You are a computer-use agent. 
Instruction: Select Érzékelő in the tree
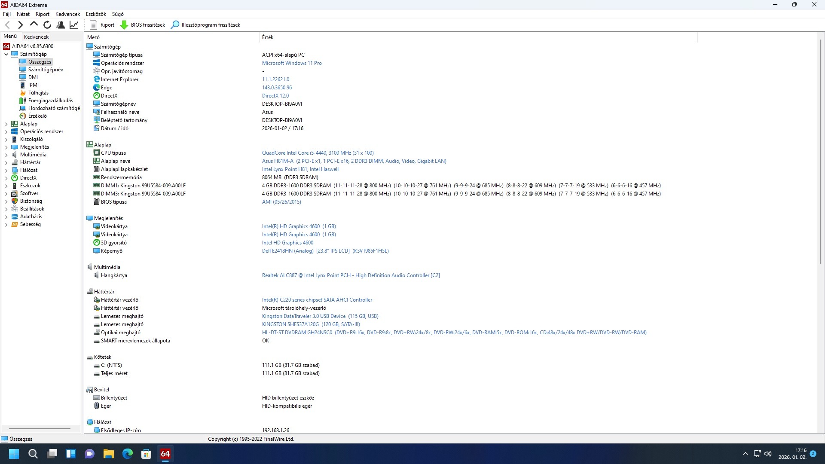pyautogui.click(x=37, y=116)
